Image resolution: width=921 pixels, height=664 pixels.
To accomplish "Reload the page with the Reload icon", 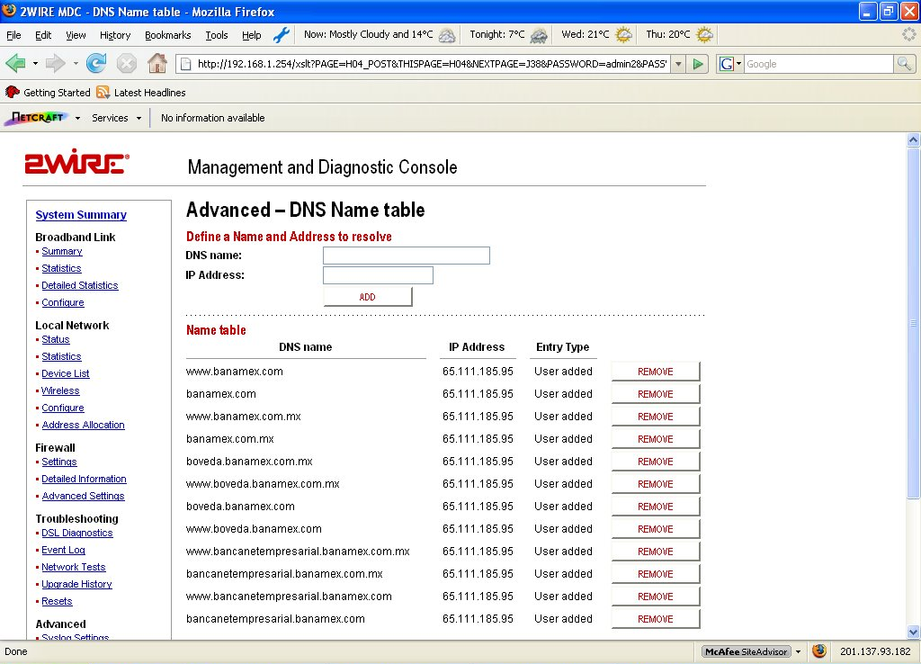I will coord(95,63).
